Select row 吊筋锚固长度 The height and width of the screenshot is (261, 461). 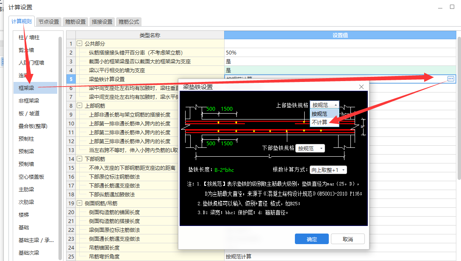[127, 247]
